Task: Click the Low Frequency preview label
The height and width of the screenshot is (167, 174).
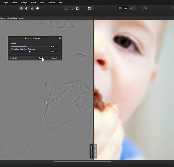Action: click(x=96, y=151)
